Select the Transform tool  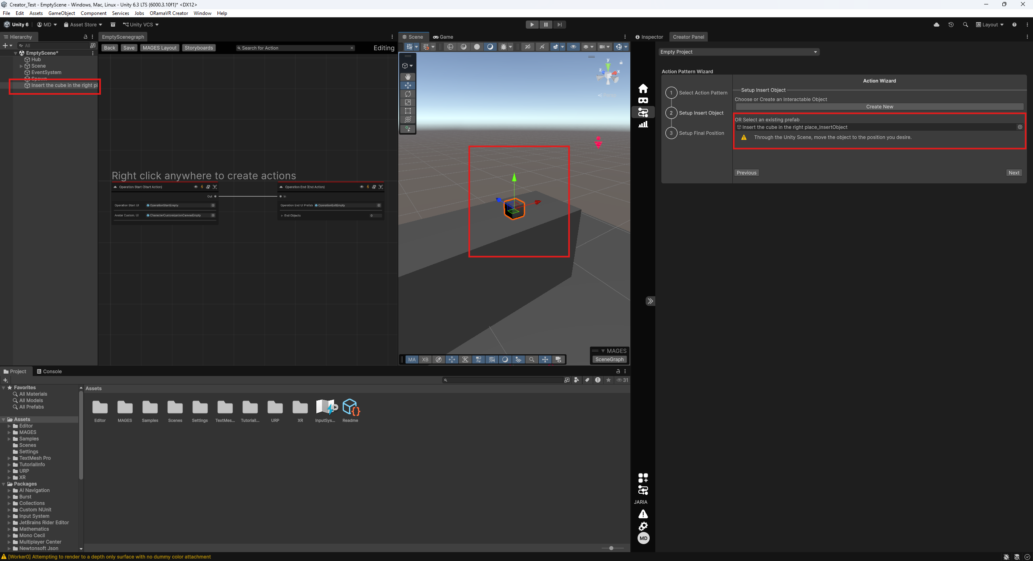(408, 119)
